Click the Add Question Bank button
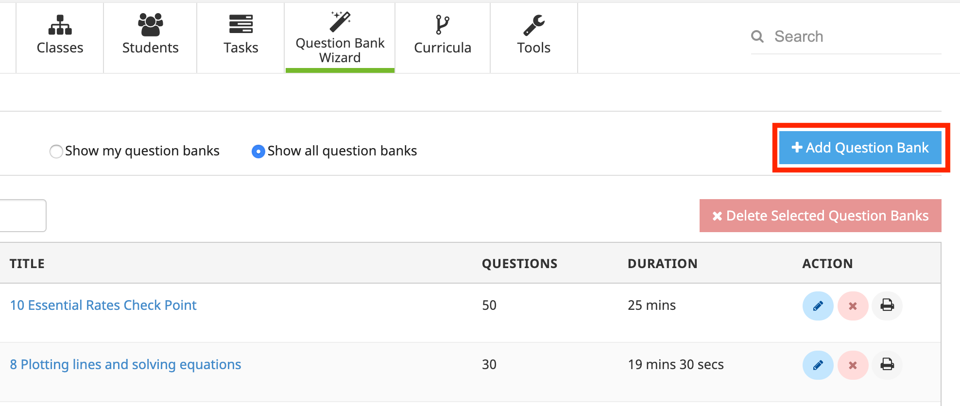Image resolution: width=960 pixels, height=406 pixels. pyautogui.click(x=860, y=148)
